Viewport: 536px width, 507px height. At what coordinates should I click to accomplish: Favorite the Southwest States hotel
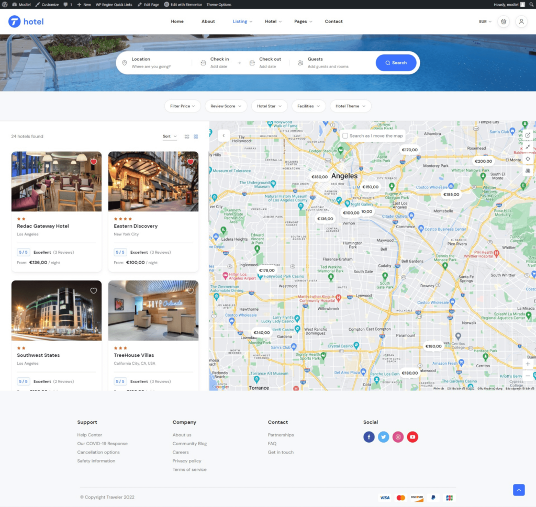(93, 291)
